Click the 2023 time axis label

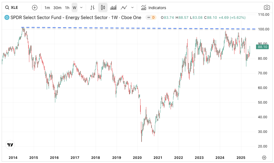[x=199, y=158]
